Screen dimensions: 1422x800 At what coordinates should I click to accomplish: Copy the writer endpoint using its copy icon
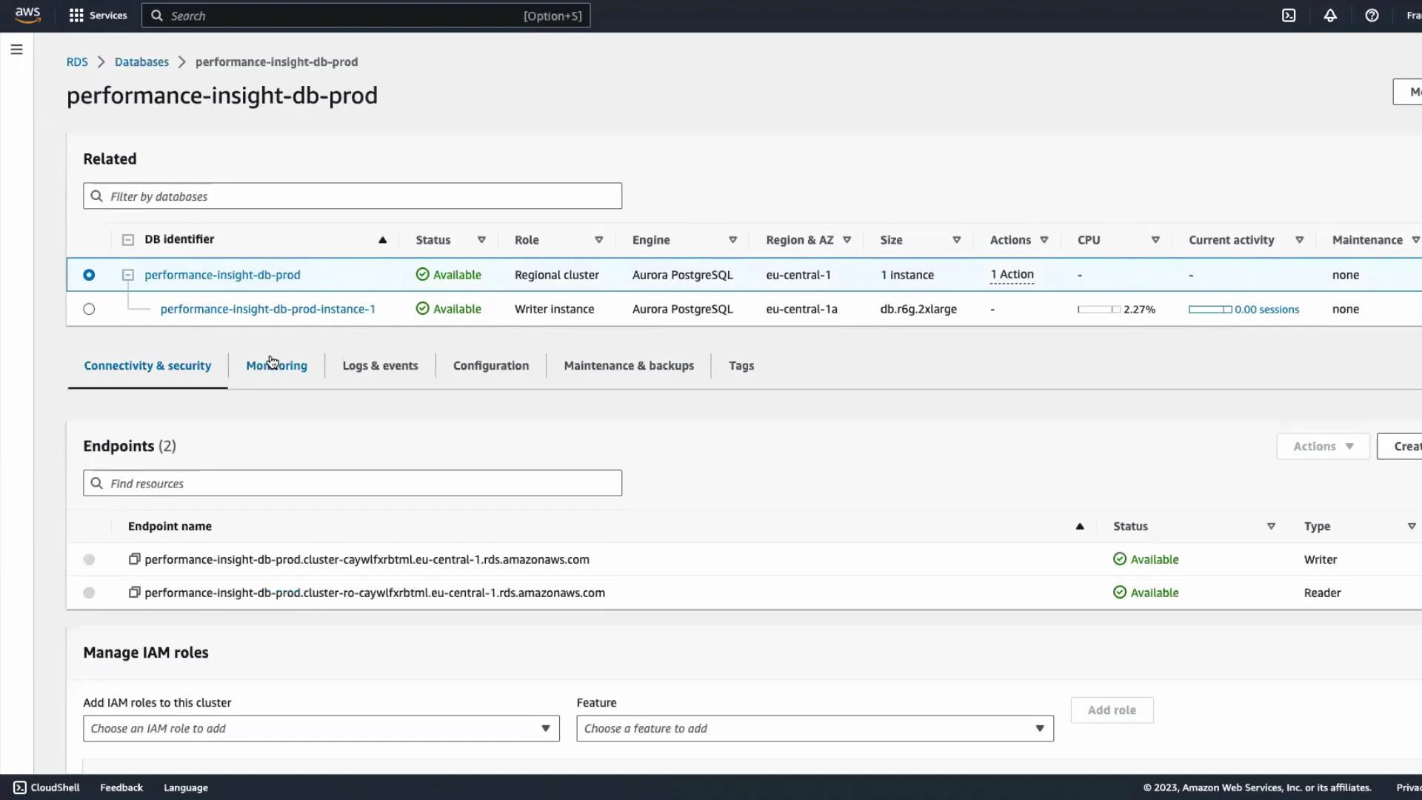134,559
